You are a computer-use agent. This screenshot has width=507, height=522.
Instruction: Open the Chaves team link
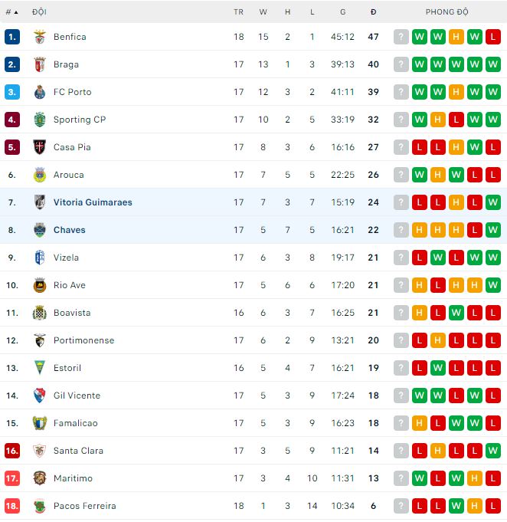70,230
